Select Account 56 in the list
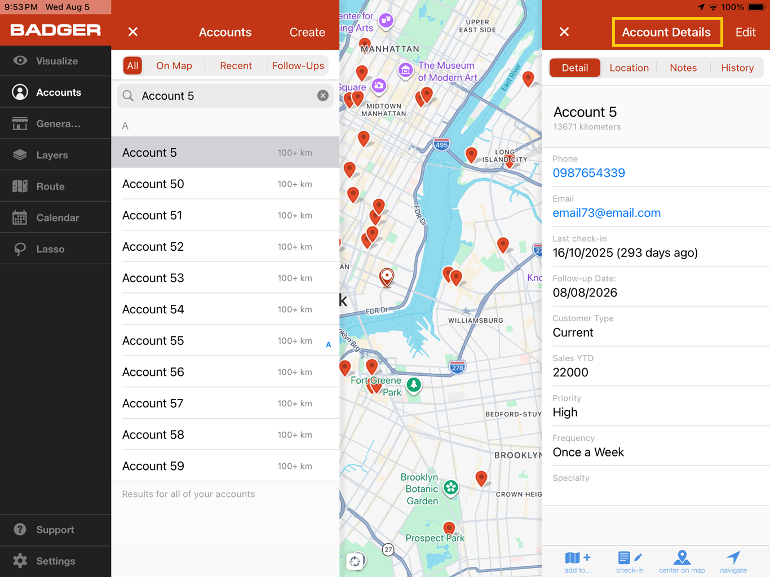Viewport: 770px width, 577px height. click(x=225, y=372)
